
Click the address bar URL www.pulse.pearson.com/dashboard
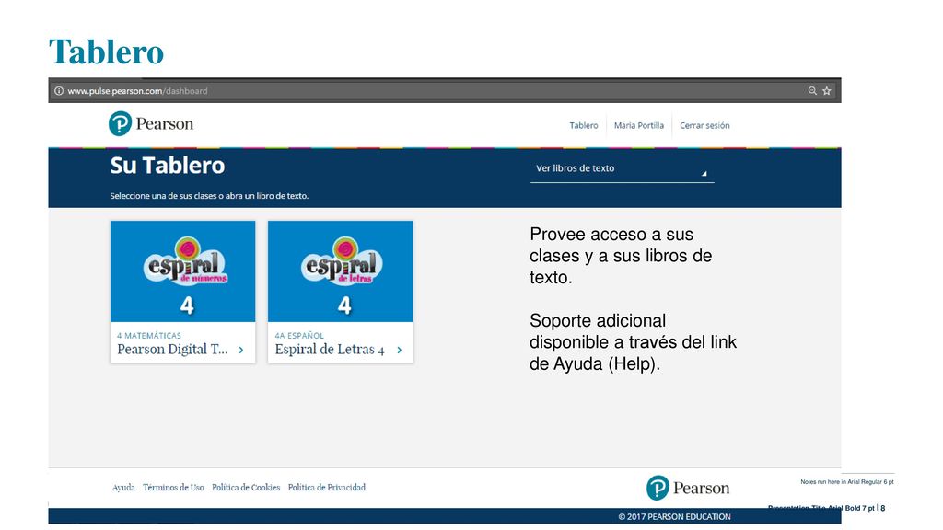(137, 91)
